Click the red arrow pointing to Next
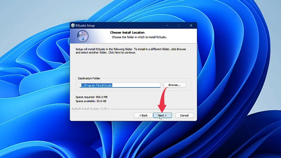 162,102
